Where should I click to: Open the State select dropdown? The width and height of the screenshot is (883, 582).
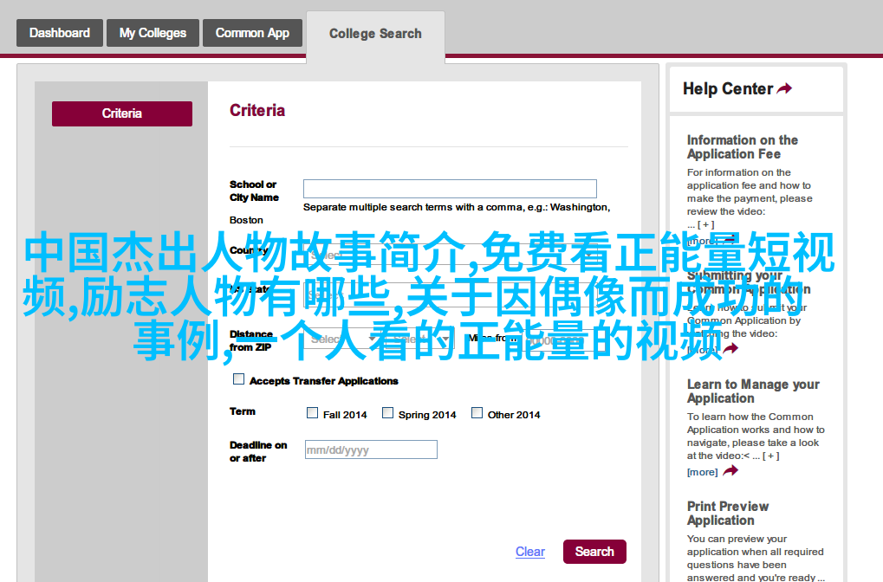point(451,295)
